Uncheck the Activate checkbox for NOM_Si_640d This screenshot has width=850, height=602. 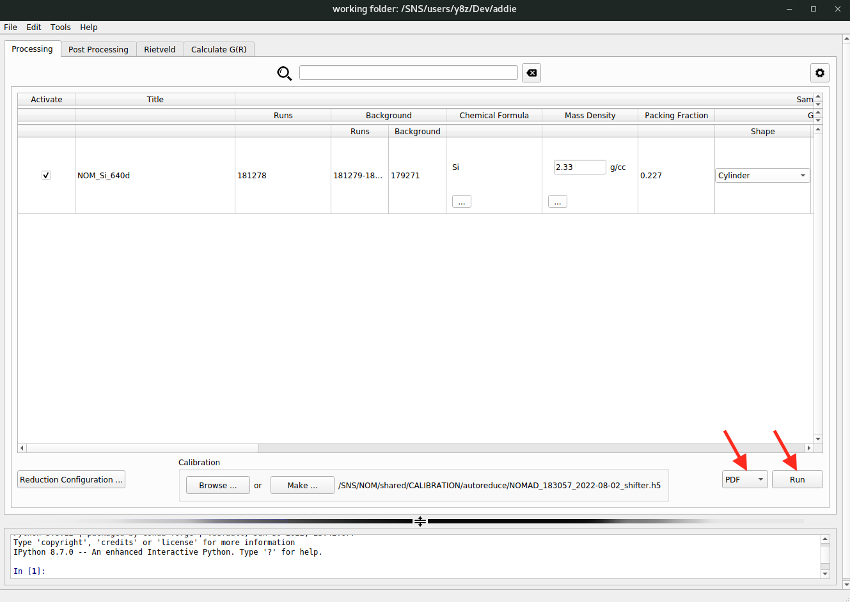[46, 175]
